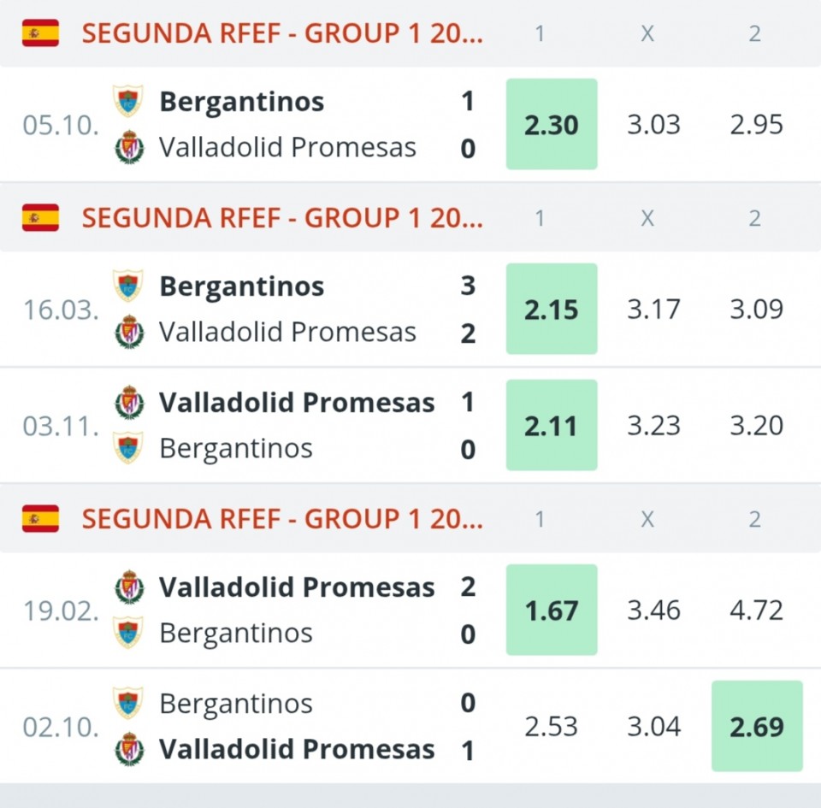Screen dimensions: 821x808
Task: Choose the 3.17 draw odds
Action: (654, 309)
